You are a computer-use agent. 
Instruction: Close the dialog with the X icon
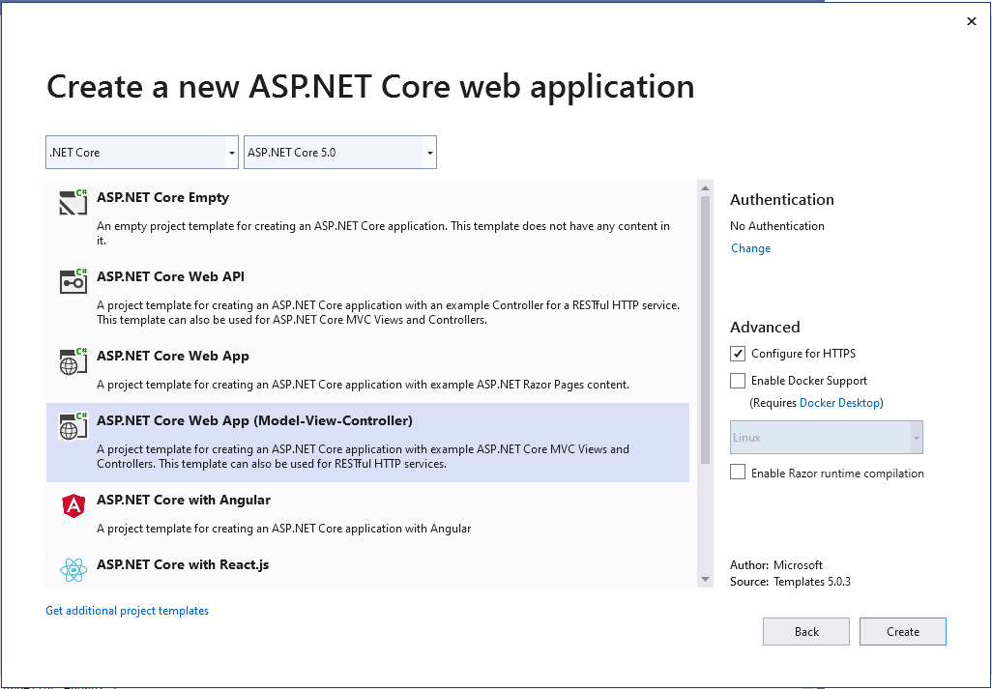tap(972, 21)
